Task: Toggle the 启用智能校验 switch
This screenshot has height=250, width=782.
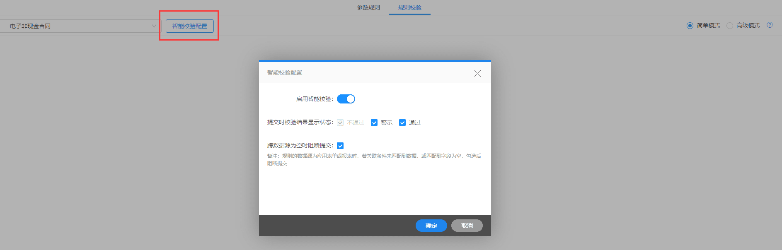Action: pyautogui.click(x=346, y=99)
